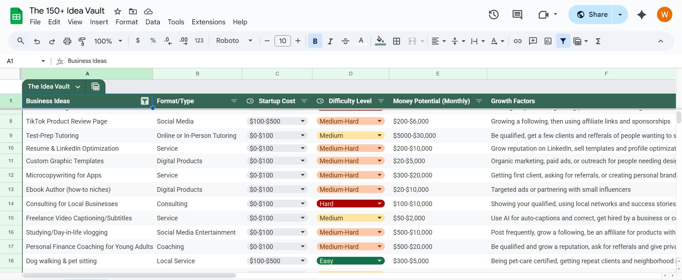Viewport: 682px width, 280px height.
Task: Click the insert chart icon
Action: (548, 41)
